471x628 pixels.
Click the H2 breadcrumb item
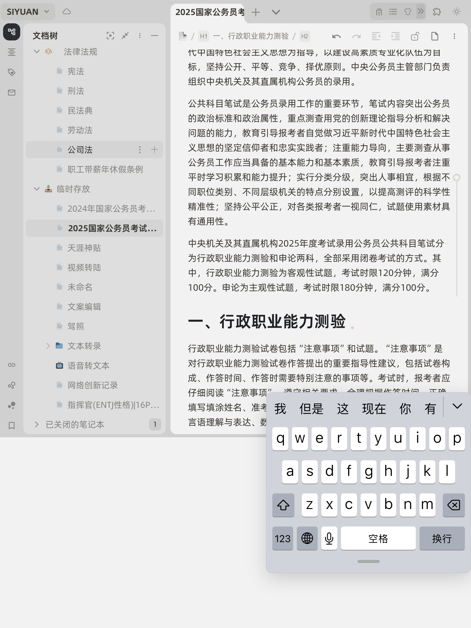click(304, 36)
